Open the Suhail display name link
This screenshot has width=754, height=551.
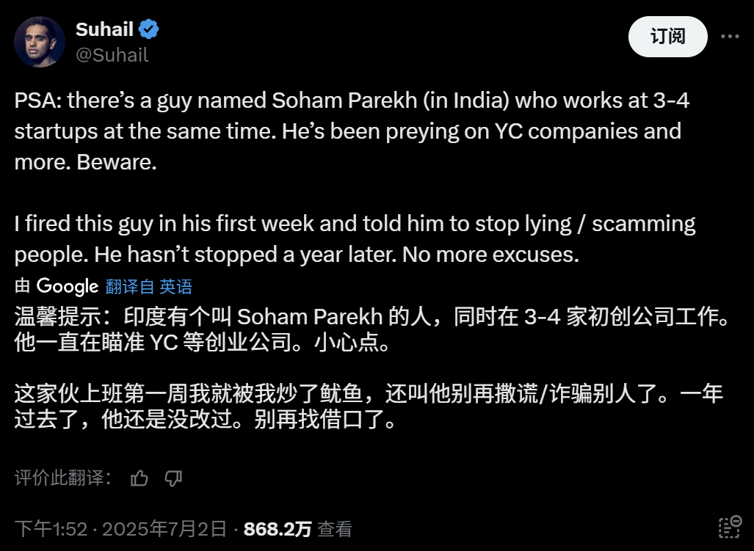tap(104, 29)
